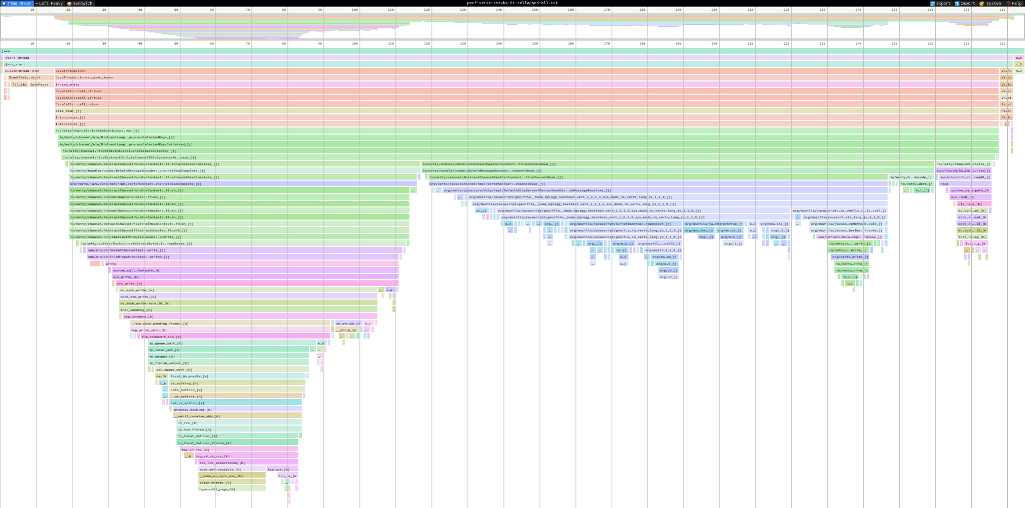The width and height of the screenshot is (1025, 508).
Task: Select the thread_entry frame
Action: click(x=527, y=84)
